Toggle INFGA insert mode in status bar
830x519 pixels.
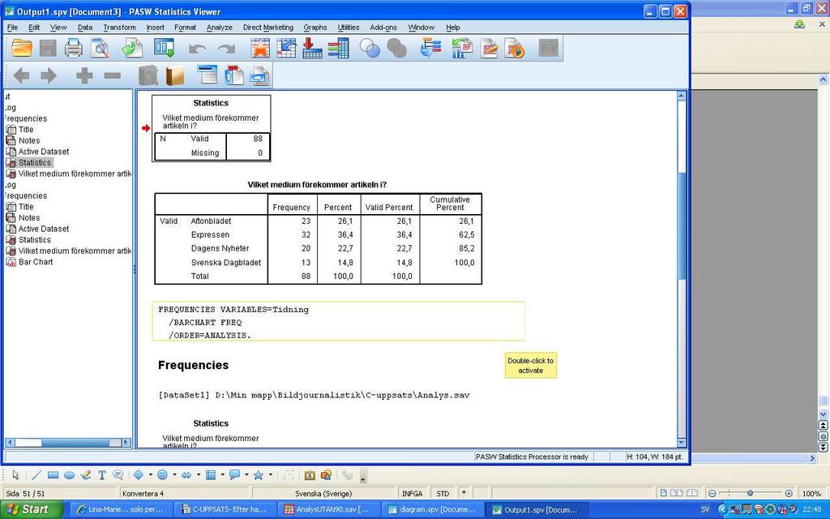tap(412, 494)
